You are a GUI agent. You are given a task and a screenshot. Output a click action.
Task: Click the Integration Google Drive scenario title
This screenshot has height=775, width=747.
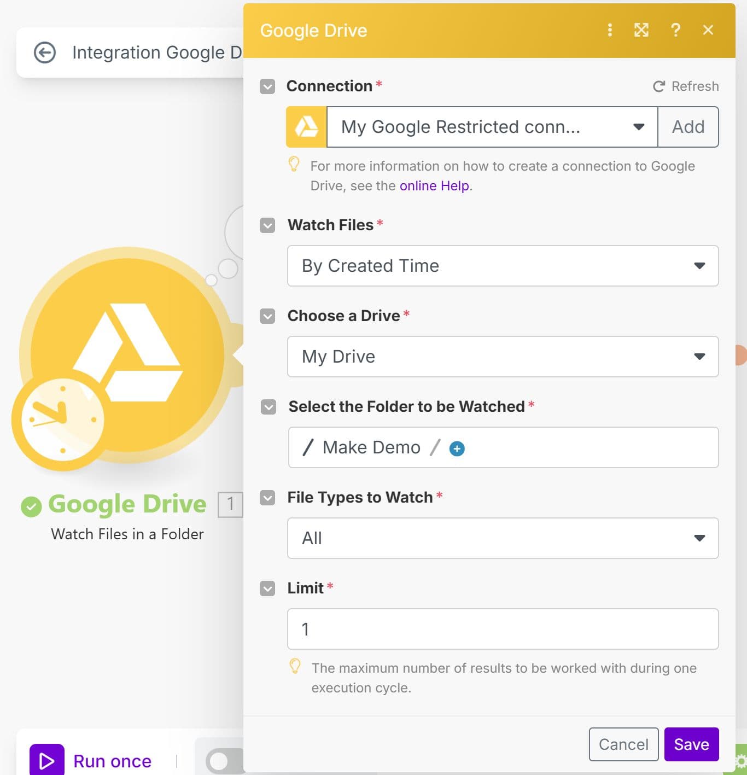[x=157, y=53]
